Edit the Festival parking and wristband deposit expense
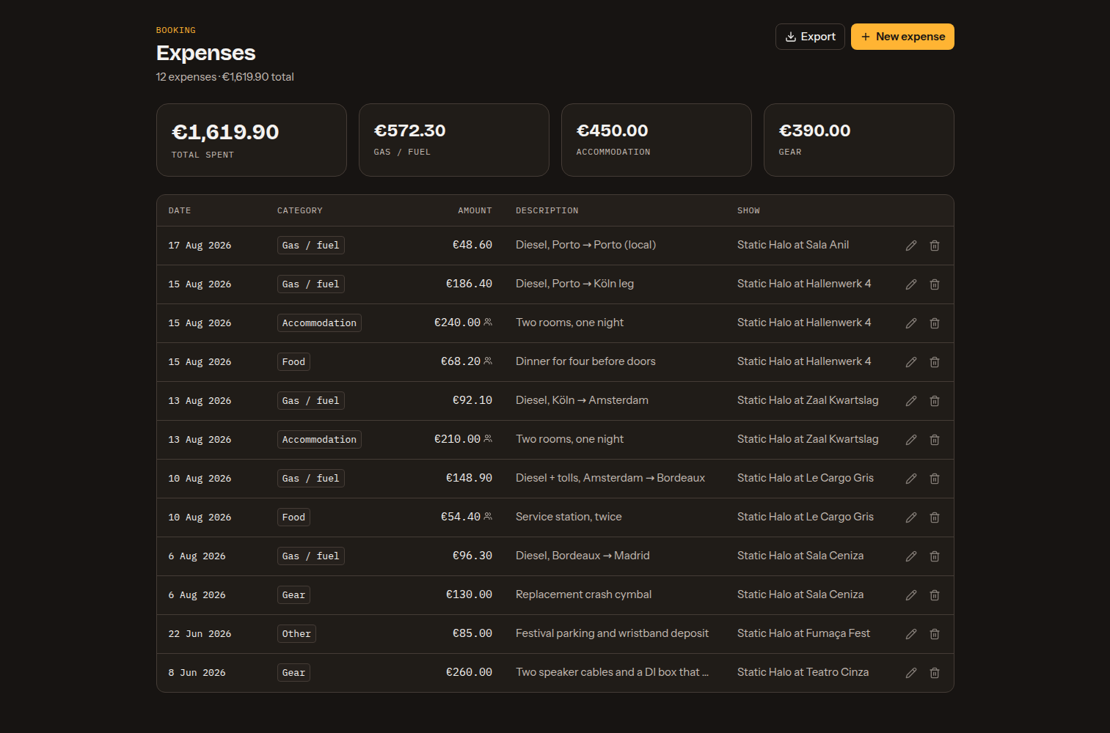 tap(911, 634)
